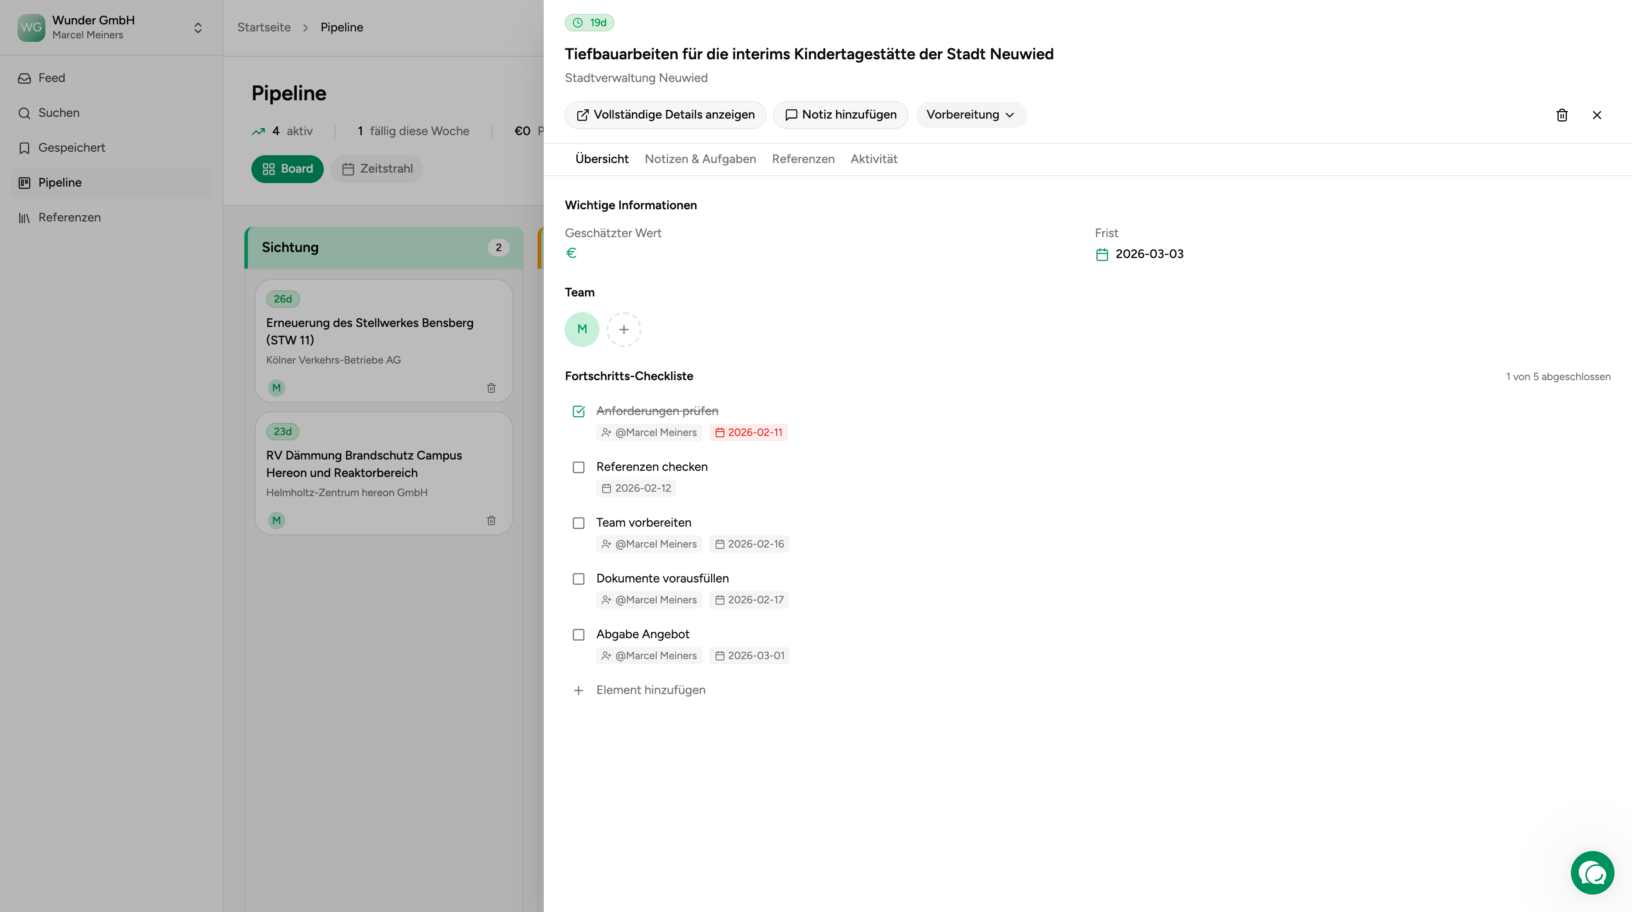Open the Aktivität tab

pos(874,160)
